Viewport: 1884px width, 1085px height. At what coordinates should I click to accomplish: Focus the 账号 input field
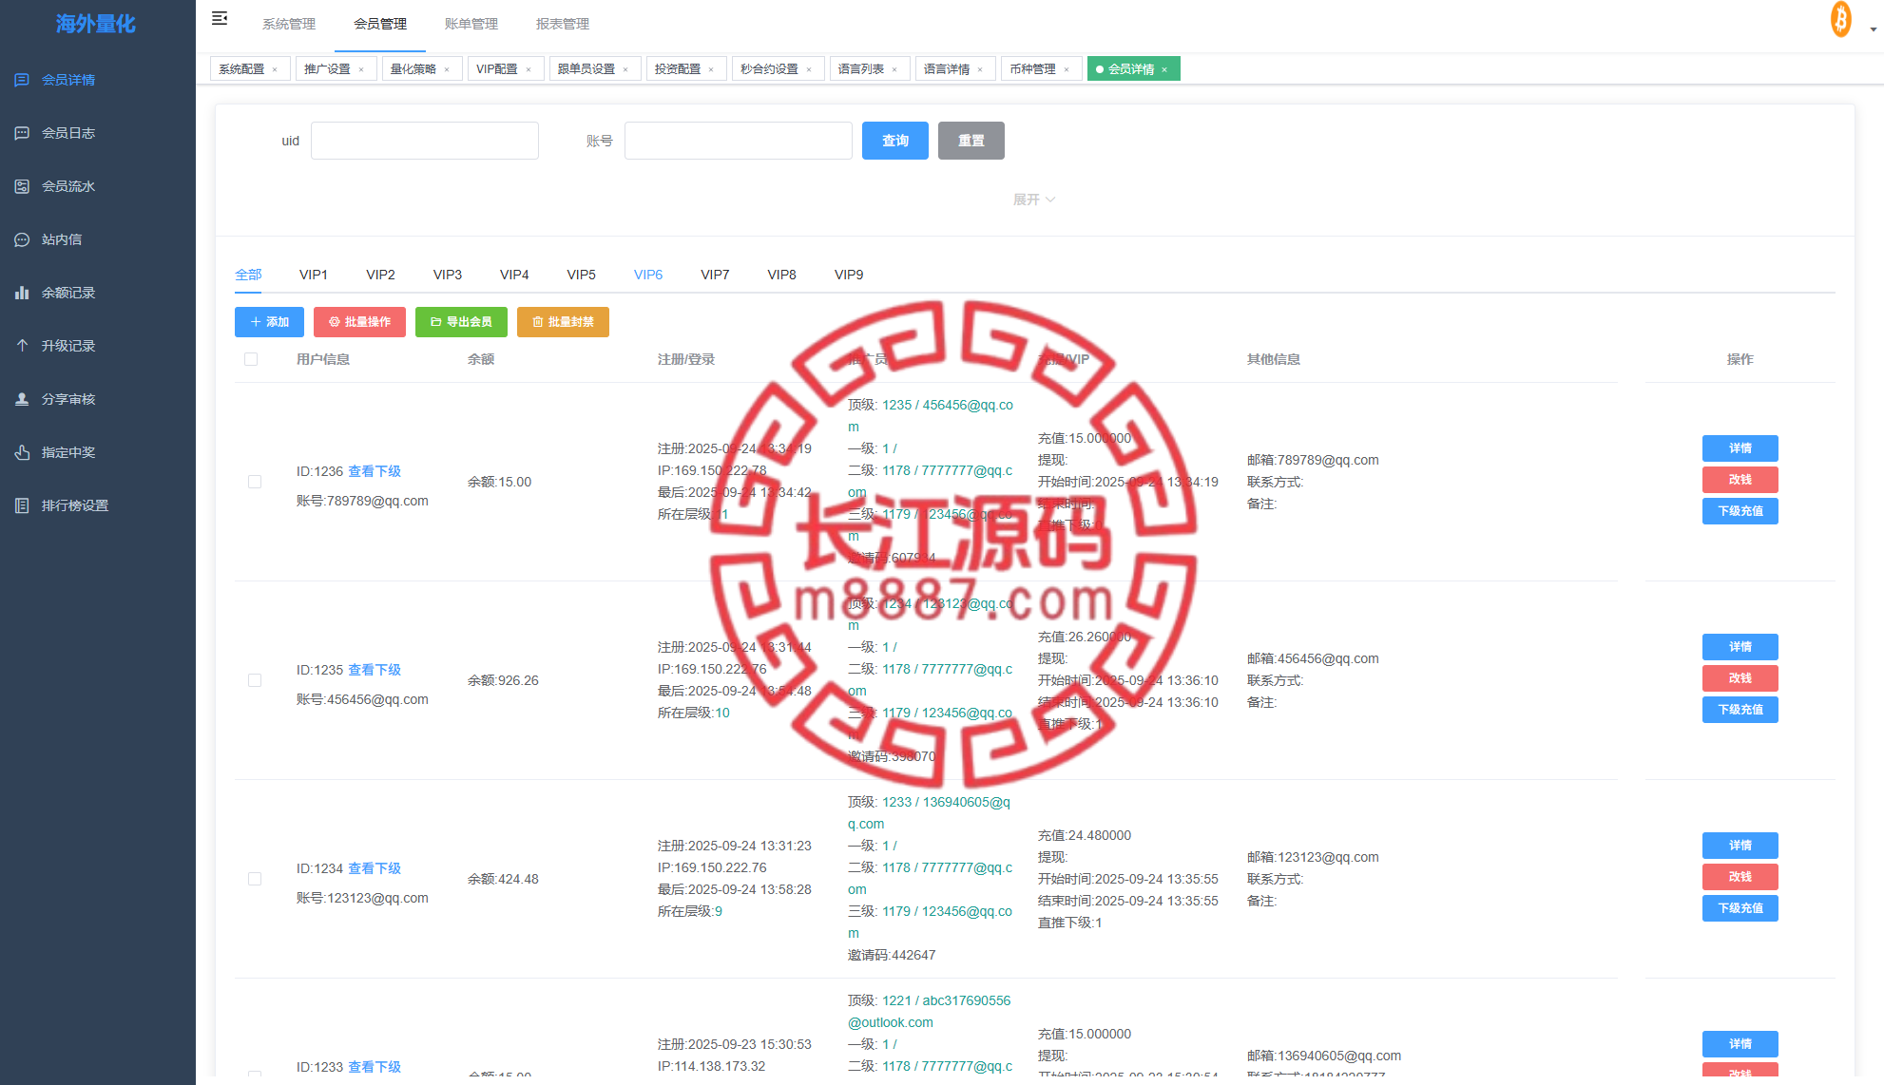739,141
